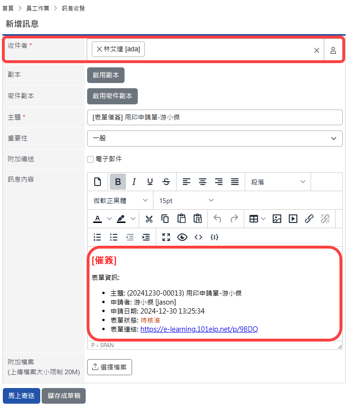Insert a bulleted list
The image size is (348, 407).
(x=114, y=237)
